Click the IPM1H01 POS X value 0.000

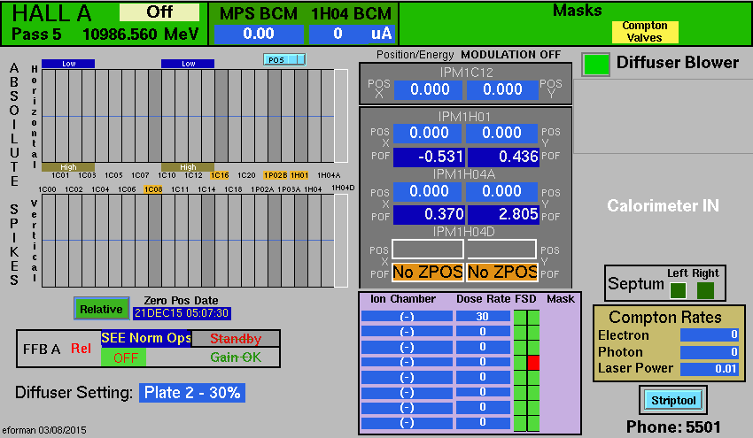(x=429, y=133)
